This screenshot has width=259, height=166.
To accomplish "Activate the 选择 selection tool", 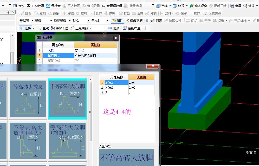I will [x=25, y=28].
